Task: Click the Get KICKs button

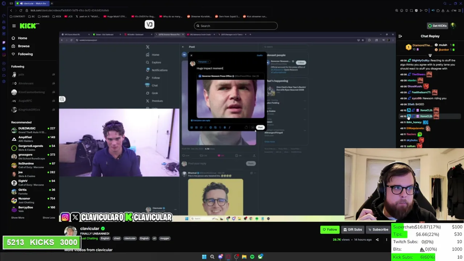Action: pos(437,26)
